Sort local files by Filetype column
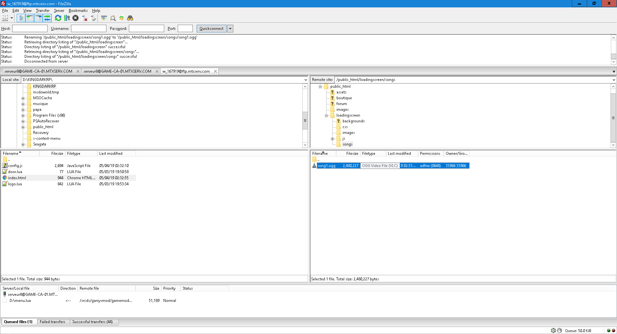The height and width of the screenshot is (334, 617). point(81,154)
